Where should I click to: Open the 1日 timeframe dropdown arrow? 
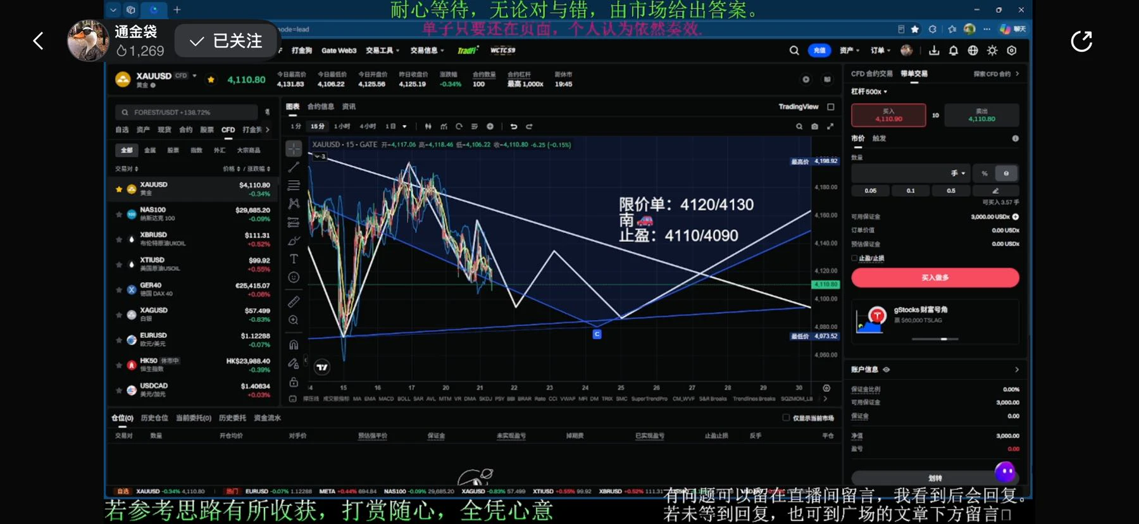(404, 127)
